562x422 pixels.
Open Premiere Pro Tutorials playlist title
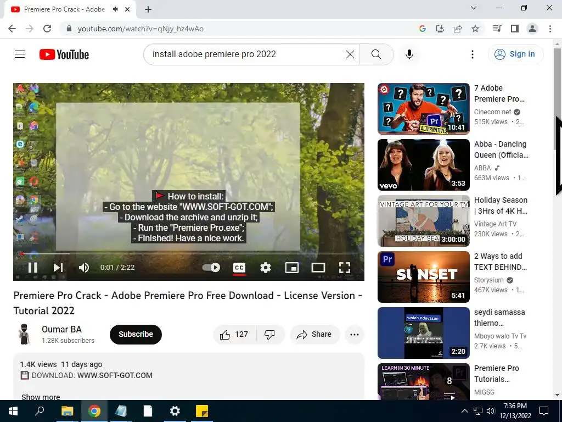pos(496,374)
